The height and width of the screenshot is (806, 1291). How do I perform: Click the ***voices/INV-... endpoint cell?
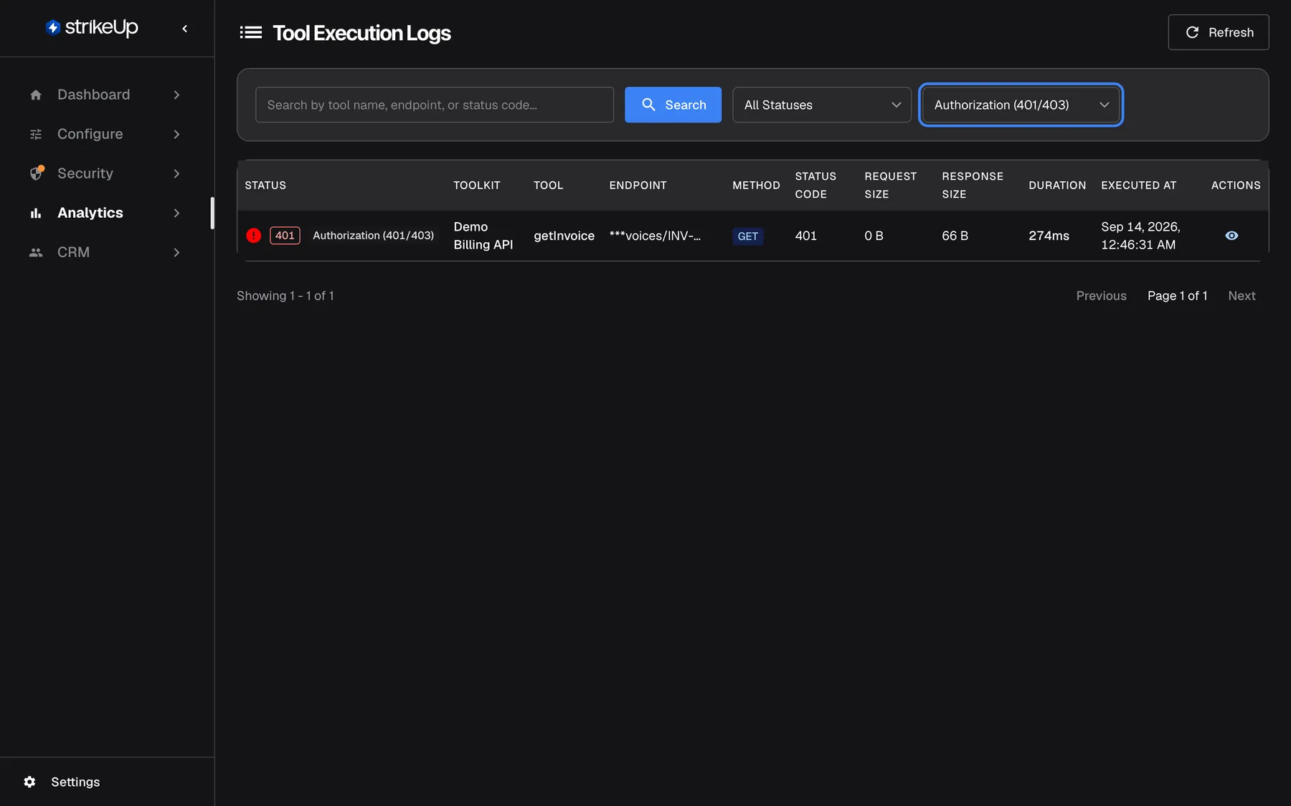[655, 236]
